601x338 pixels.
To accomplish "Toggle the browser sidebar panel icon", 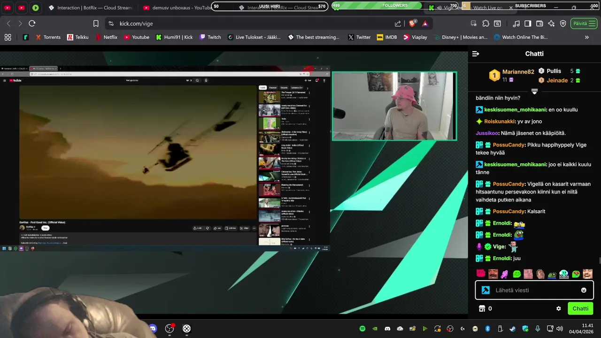I will pyautogui.click(x=528, y=23).
